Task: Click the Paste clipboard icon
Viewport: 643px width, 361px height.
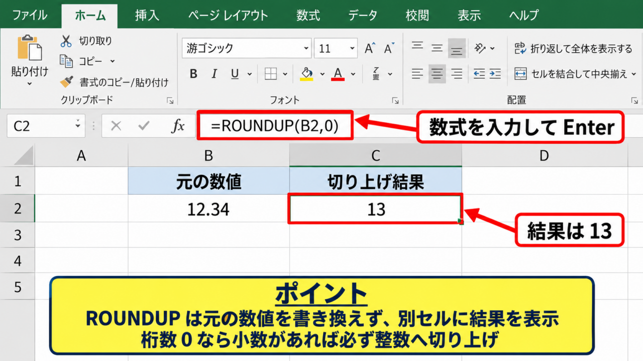Action: [30, 48]
